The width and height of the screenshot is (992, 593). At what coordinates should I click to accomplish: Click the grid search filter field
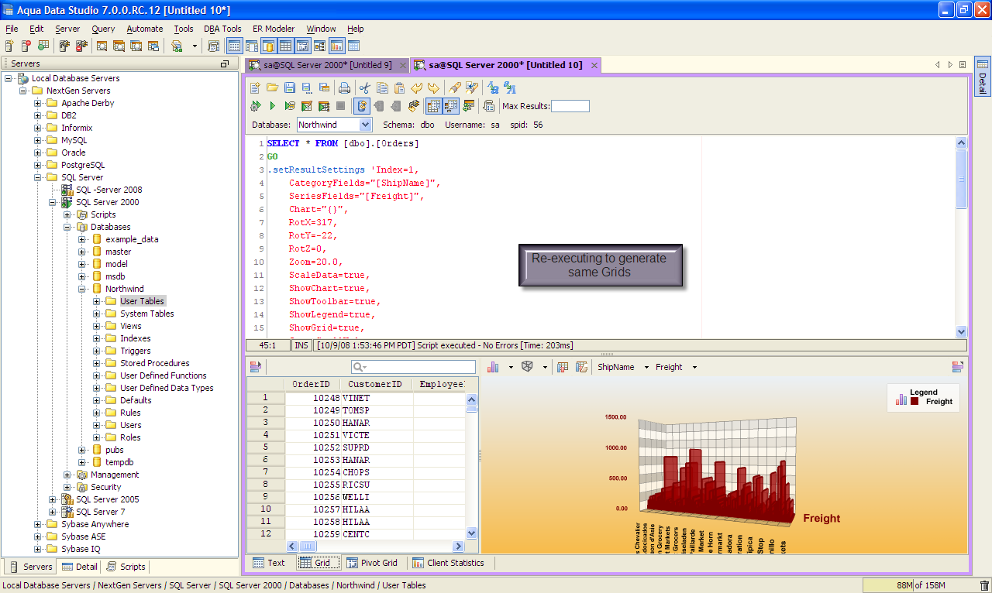[413, 367]
